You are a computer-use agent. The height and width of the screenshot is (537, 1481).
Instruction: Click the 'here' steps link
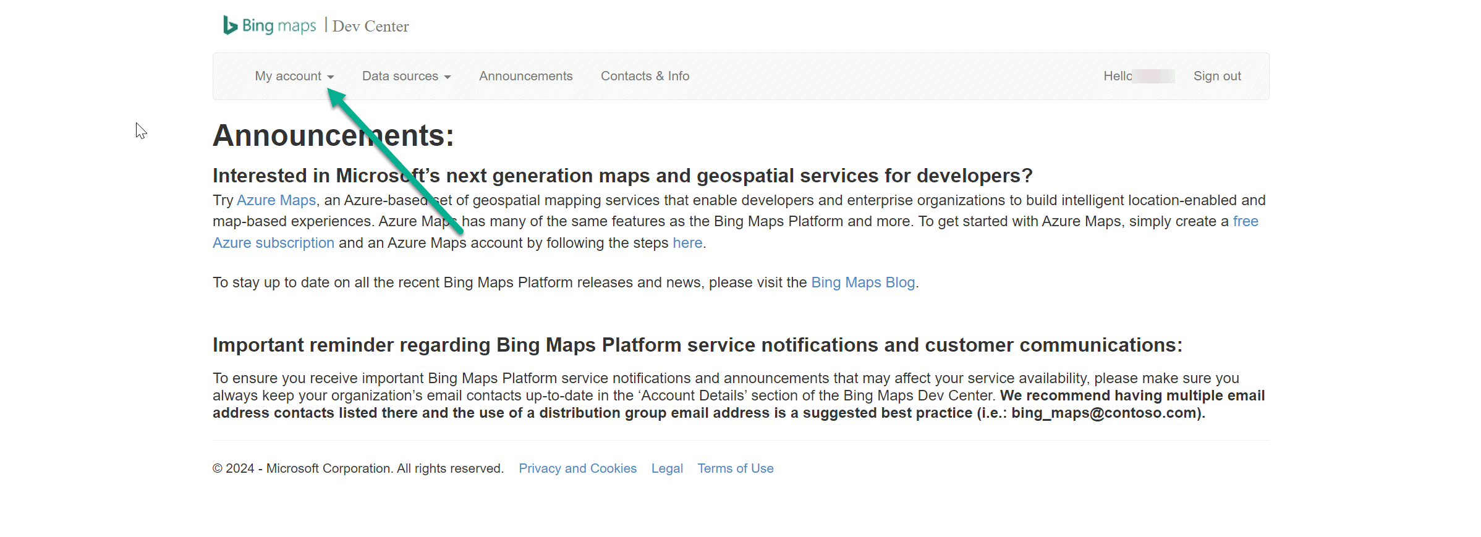click(687, 243)
